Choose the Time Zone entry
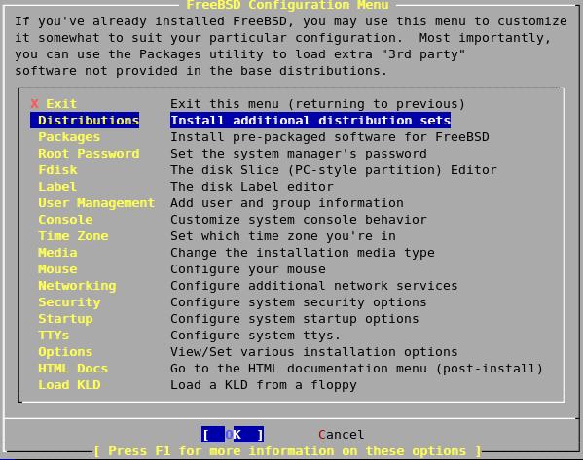Viewport: 583px width, 460px height. click(73, 236)
